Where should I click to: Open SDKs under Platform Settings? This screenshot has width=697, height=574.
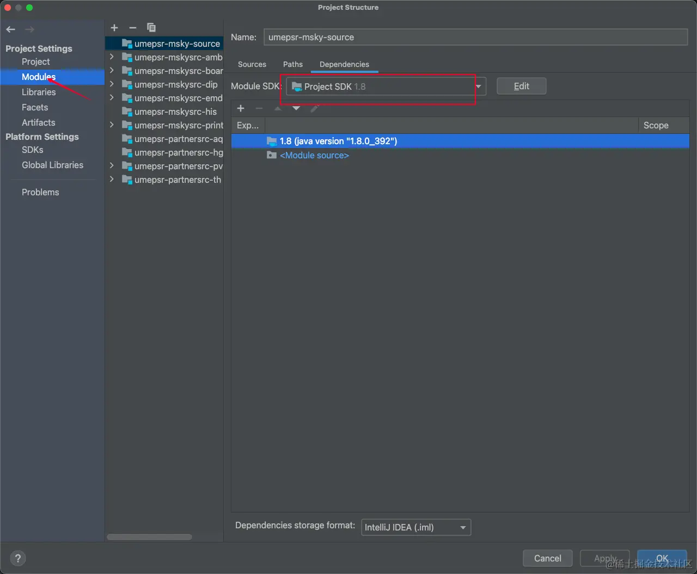coord(33,150)
